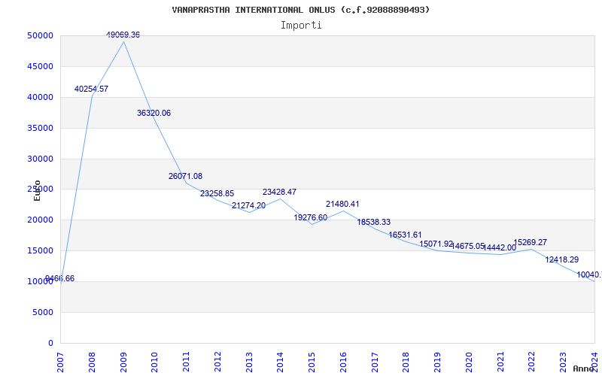The height and width of the screenshot is (376, 602).
Task: Click x-axis year 2014
Action: [x=281, y=362]
